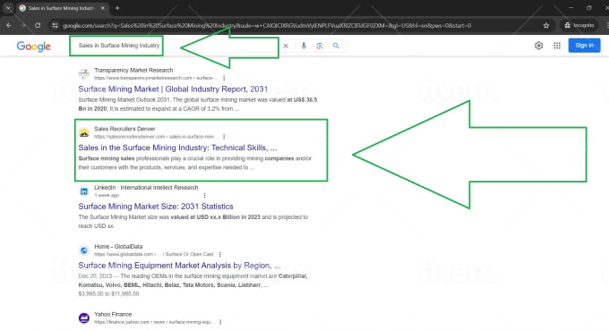Click the Sign in button
609x330 pixels.
[584, 46]
